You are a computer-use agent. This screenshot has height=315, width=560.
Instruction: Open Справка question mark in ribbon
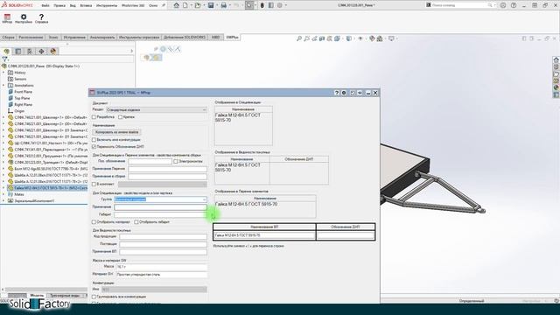coord(41,18)
